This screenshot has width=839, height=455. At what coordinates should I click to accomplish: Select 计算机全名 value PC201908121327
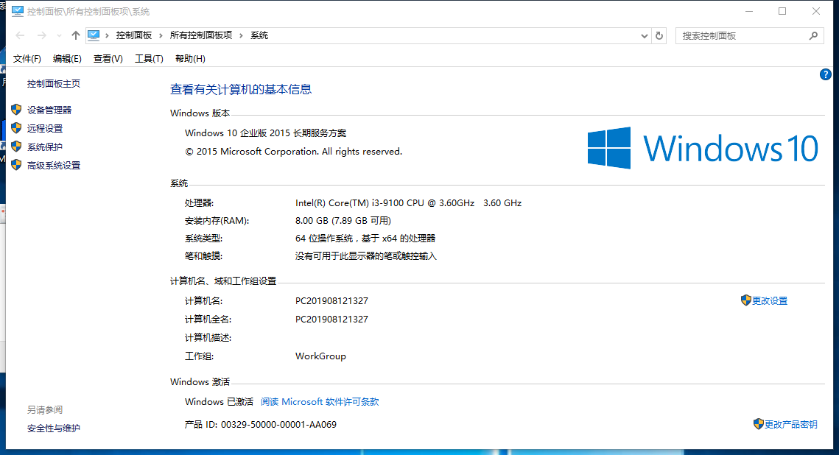[331, 320]
